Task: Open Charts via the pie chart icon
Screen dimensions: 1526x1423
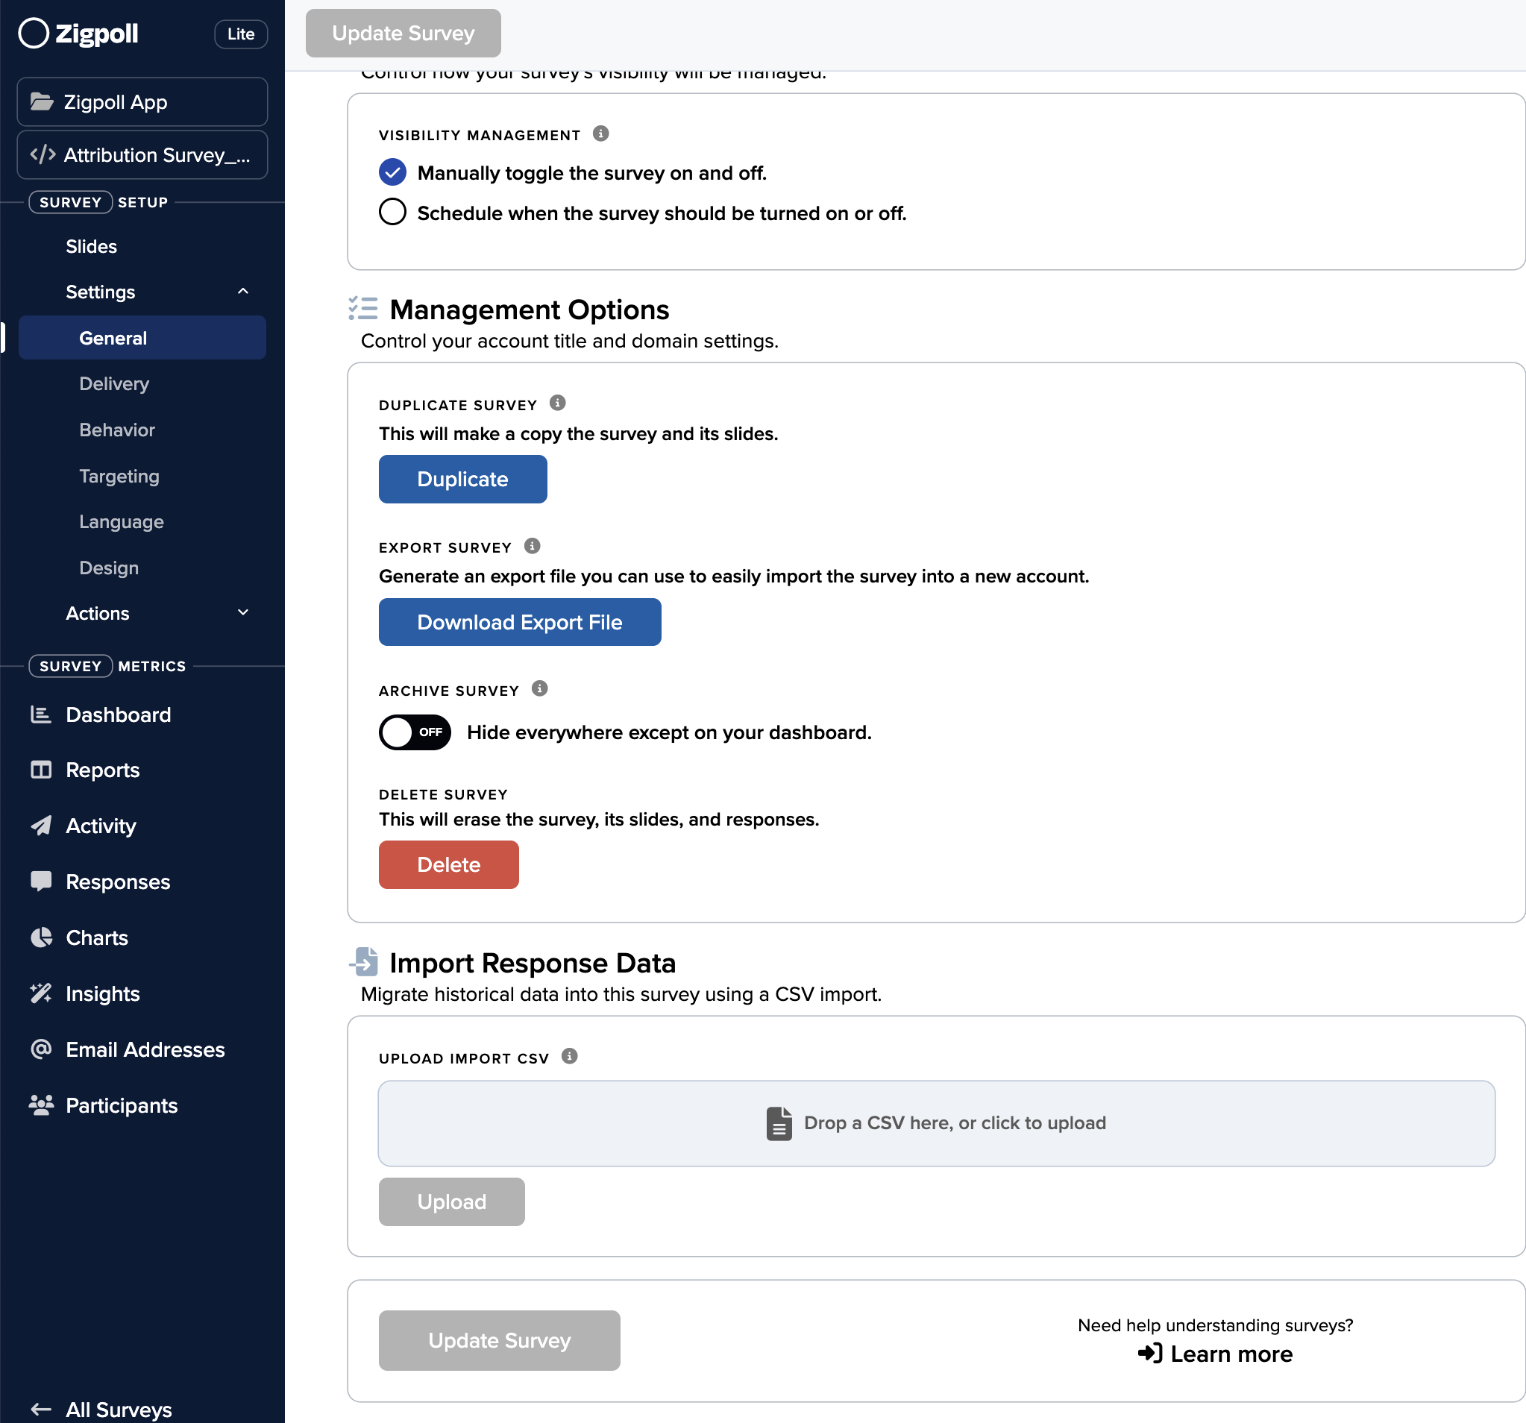Action: click(x=41, y=937)
